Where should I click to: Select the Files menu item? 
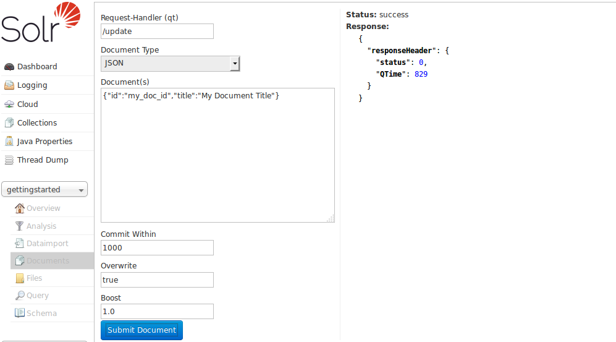tap(34, 278)
